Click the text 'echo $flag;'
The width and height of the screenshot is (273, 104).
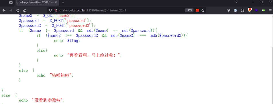tap(67, 41)
